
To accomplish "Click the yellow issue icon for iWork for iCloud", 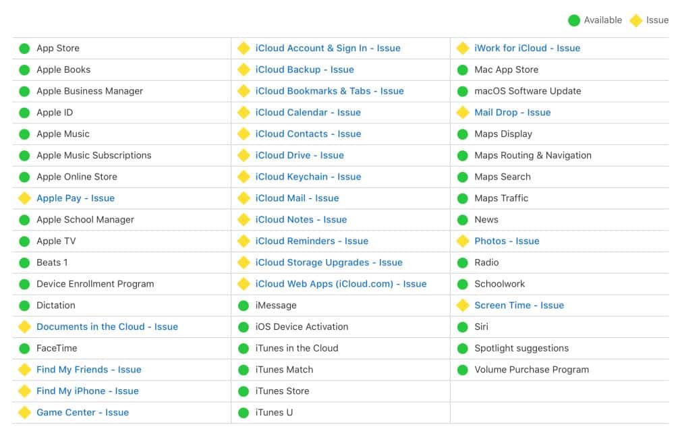I will coord(463,48).
